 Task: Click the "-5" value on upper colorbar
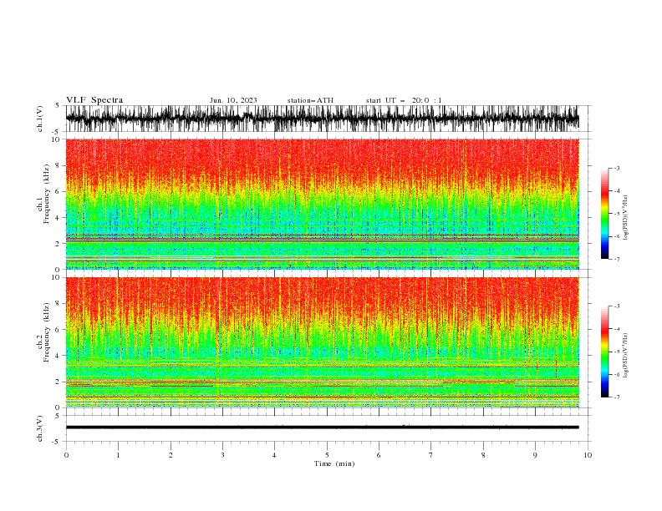[617, 214]
